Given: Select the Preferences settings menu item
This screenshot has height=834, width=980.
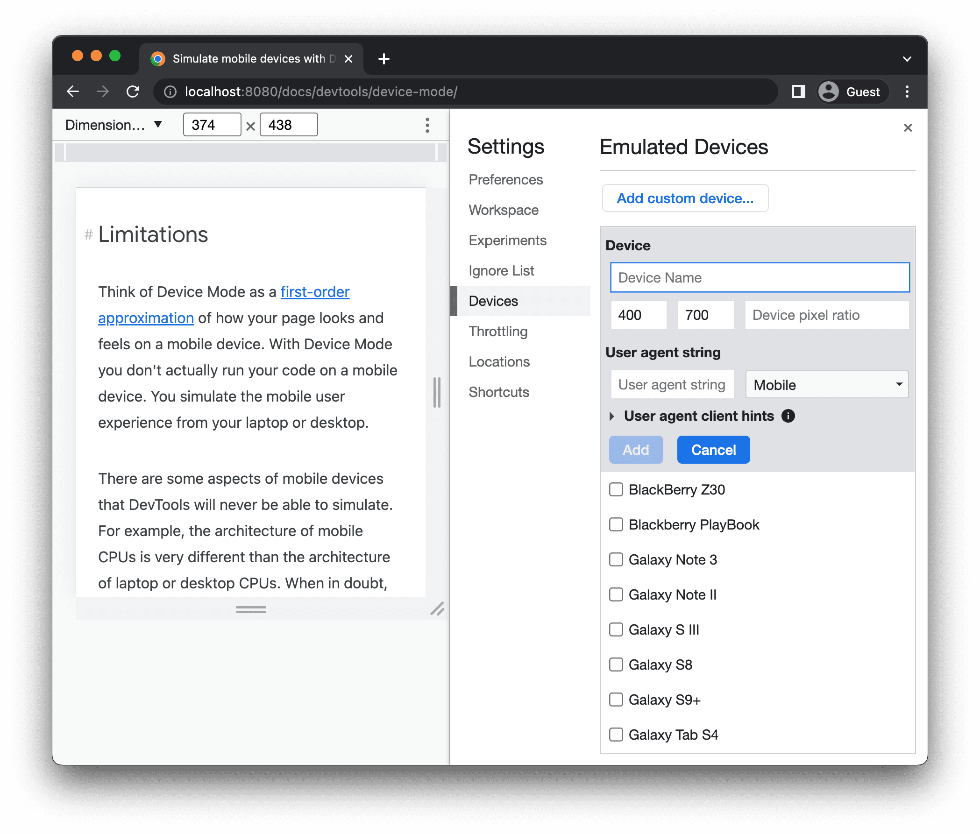Looking at the screenshot, I should pyautogui.click(x=505, y=179).
